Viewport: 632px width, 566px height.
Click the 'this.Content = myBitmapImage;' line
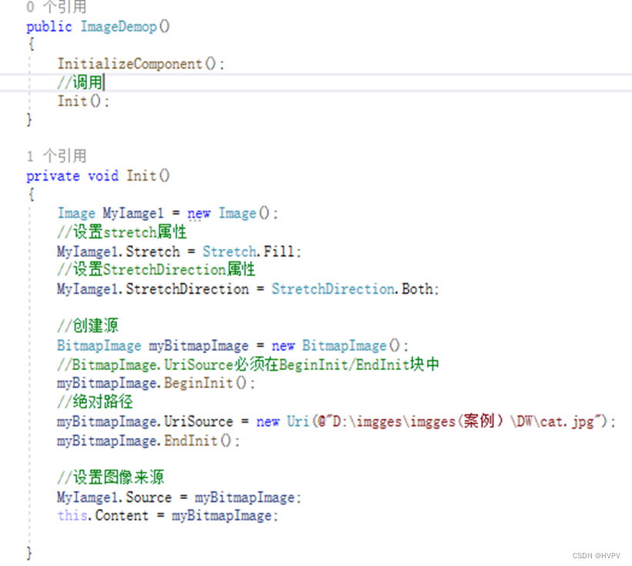tap(167, 516)
